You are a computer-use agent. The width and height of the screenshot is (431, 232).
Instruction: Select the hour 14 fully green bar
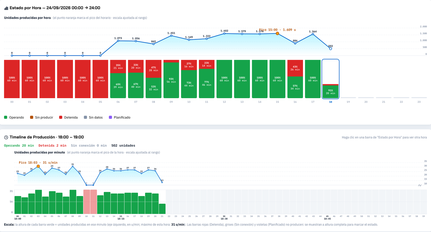tap(260, 79)
